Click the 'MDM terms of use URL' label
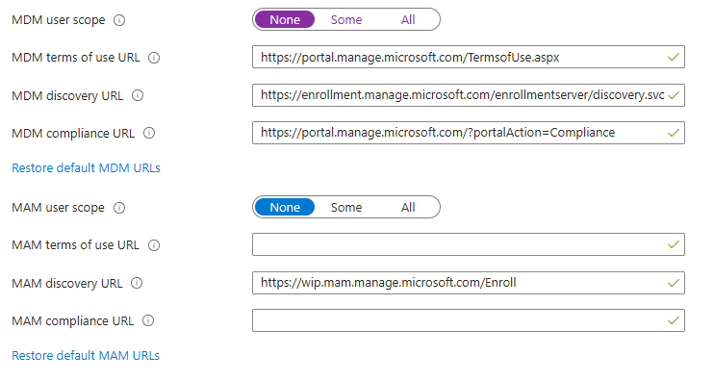Screen dimensions: 714x381 point(76,58)
